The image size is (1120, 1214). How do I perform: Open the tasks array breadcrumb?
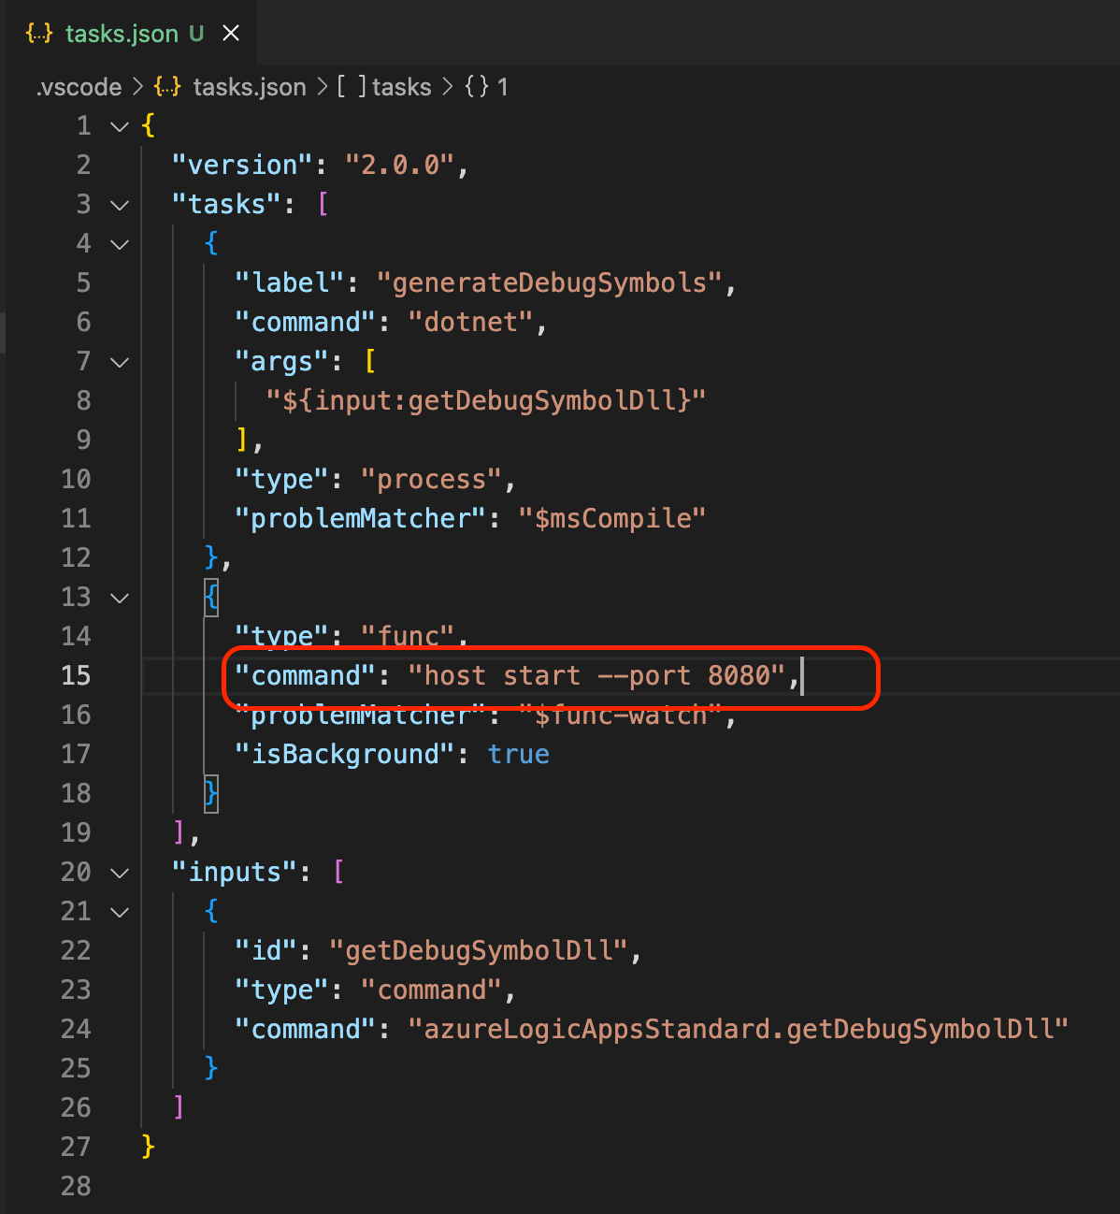[x=401, y=87]
